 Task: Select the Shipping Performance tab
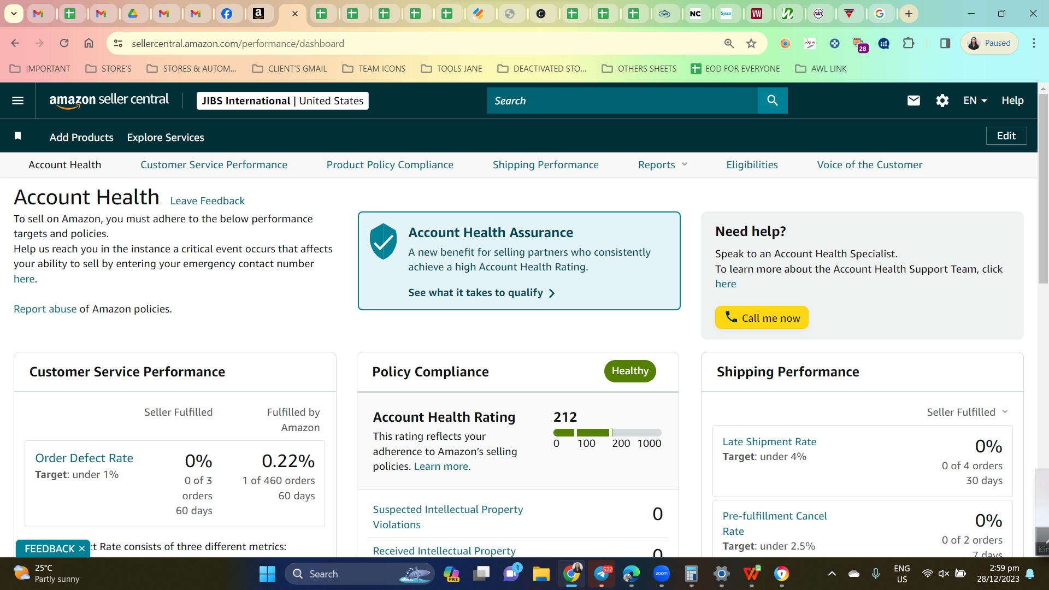[x=545, y=164]
